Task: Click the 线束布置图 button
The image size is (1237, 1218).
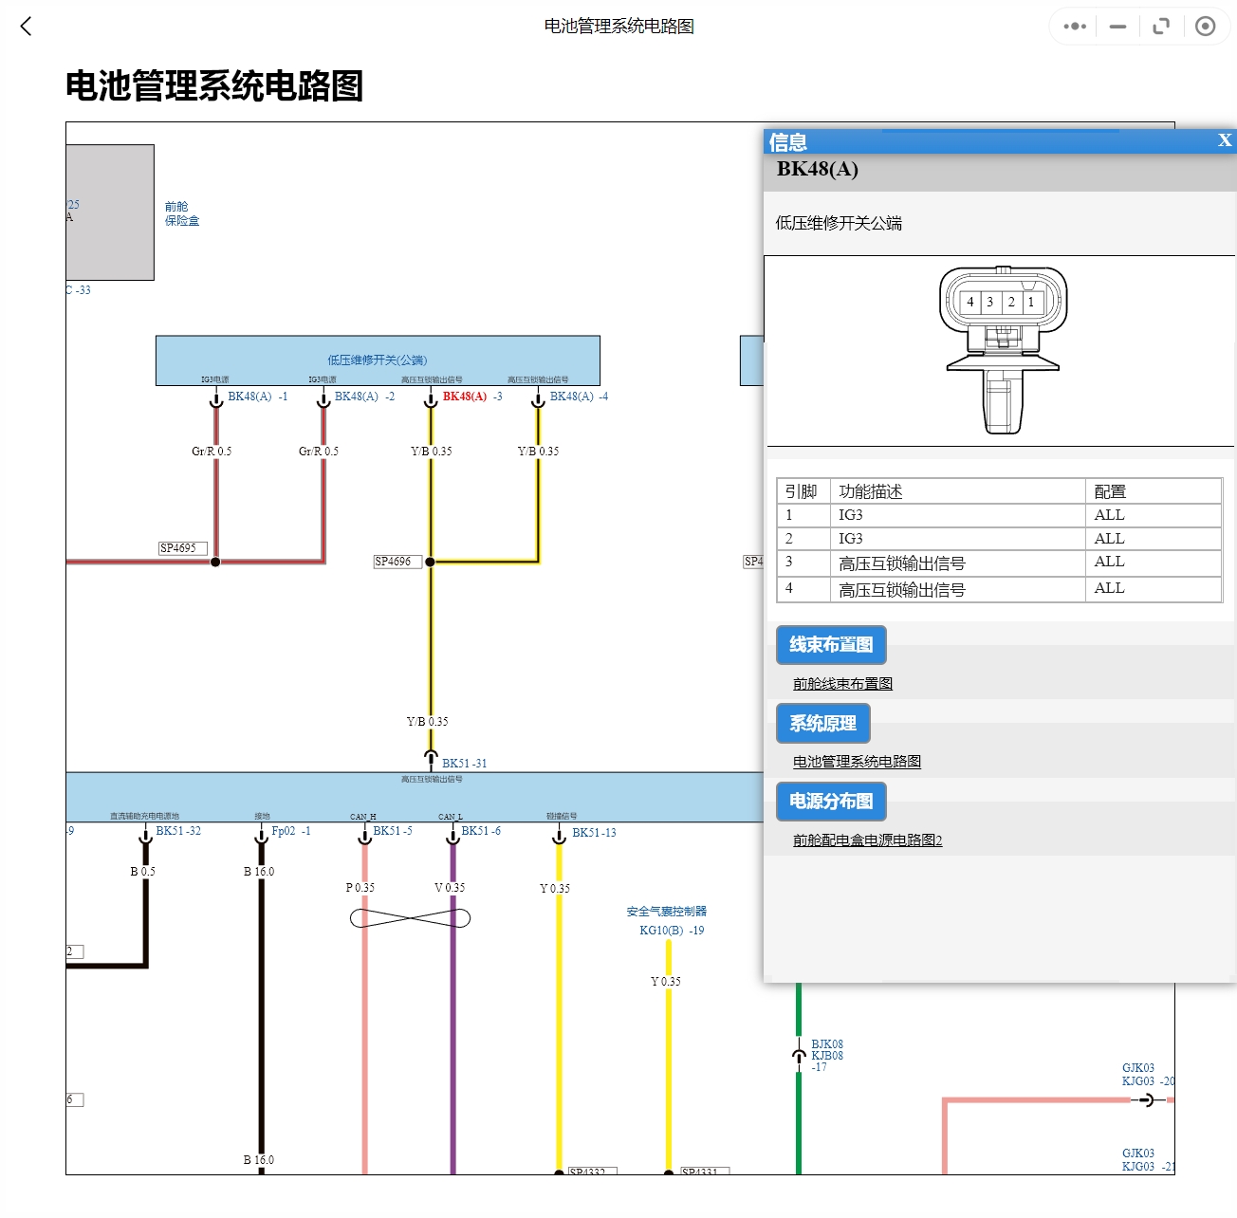Action: [831, 645]
